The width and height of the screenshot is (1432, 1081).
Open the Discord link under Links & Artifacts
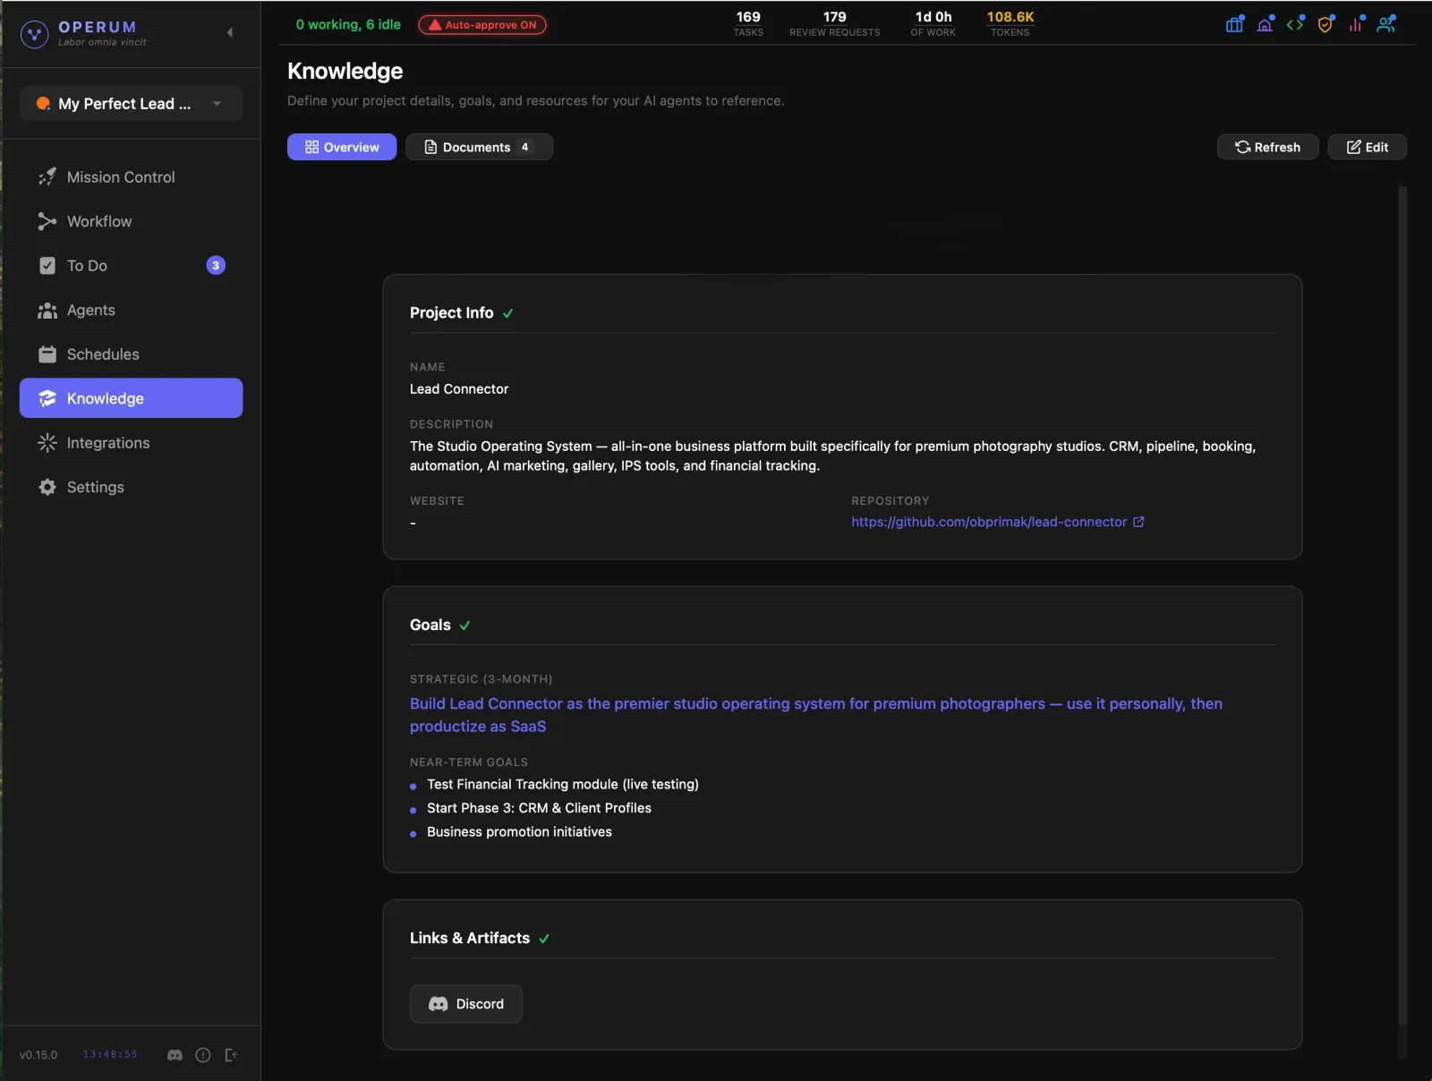[x=465, y=1003]
